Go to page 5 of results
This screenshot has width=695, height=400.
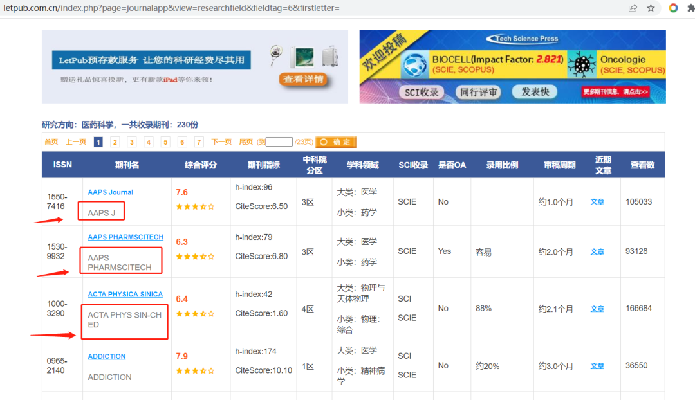click(x=165, y=141)
